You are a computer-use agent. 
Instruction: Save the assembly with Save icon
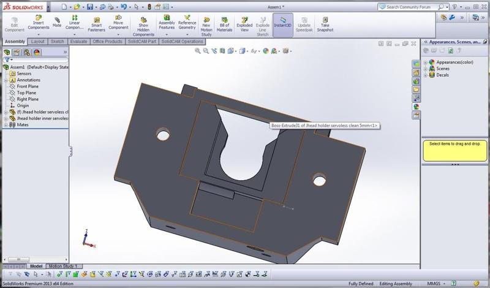point(89,7)
